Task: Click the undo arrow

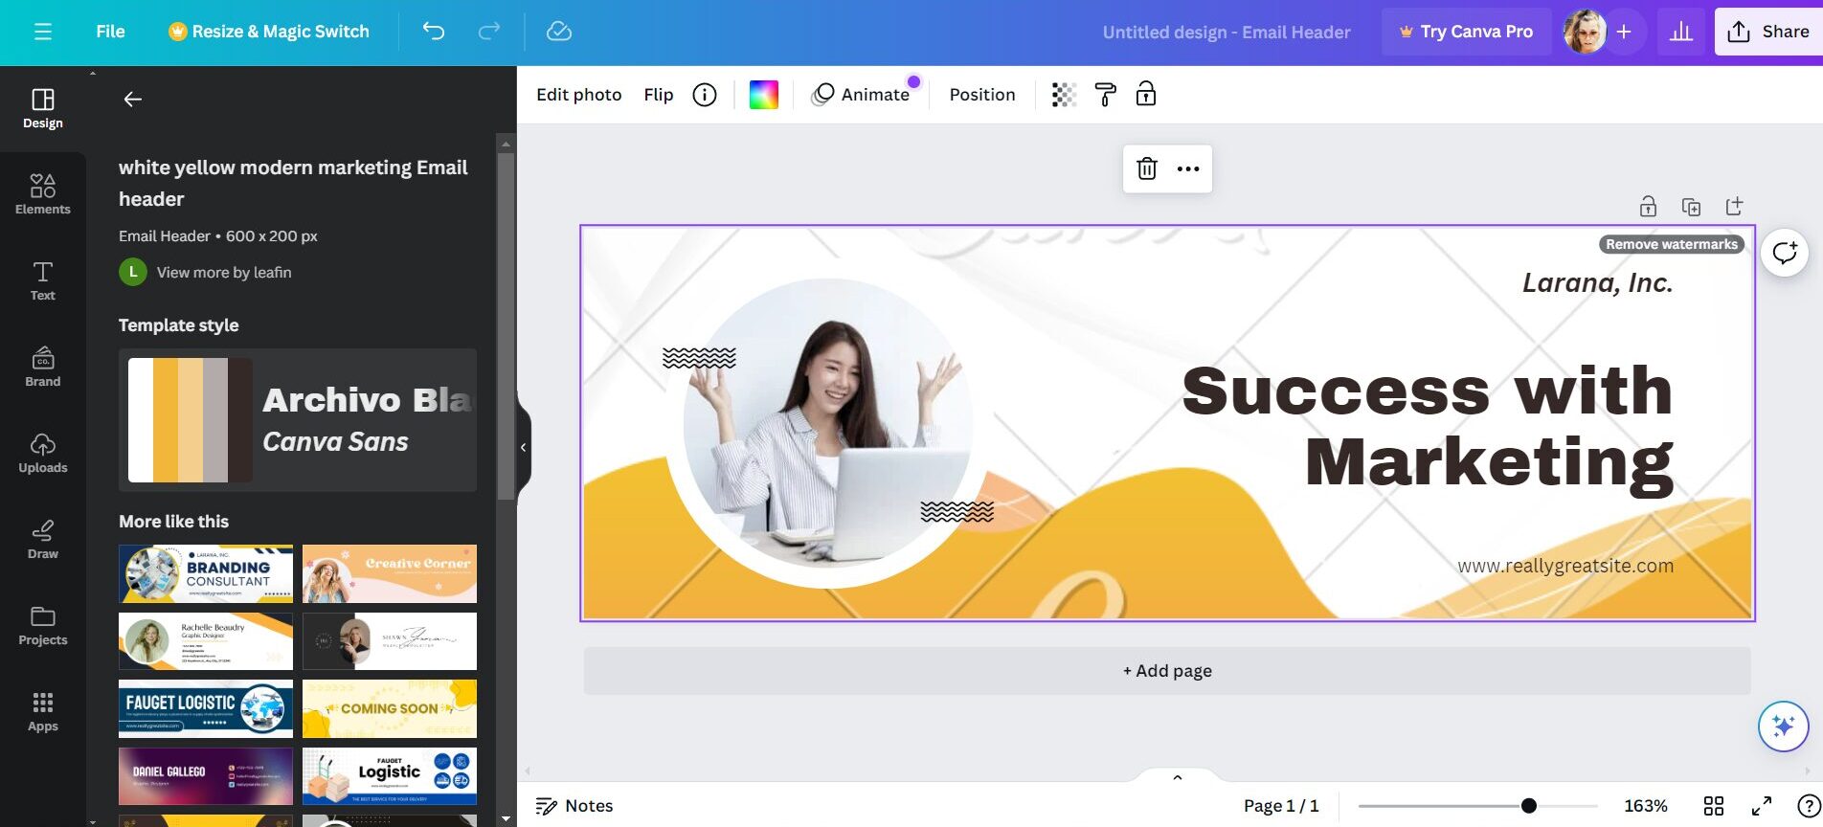Action: point(434,32)
